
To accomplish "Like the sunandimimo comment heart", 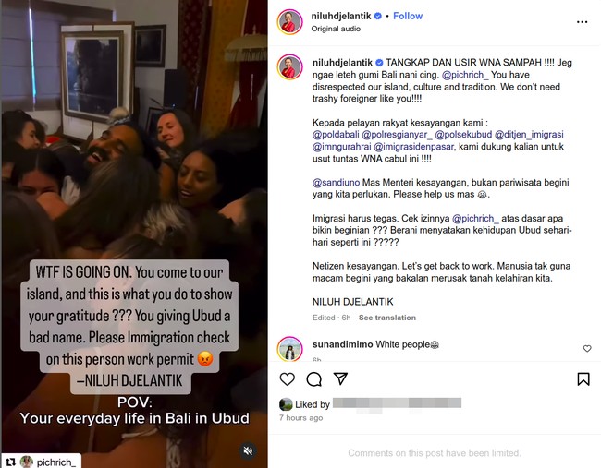I will click(x=587, y=348).
